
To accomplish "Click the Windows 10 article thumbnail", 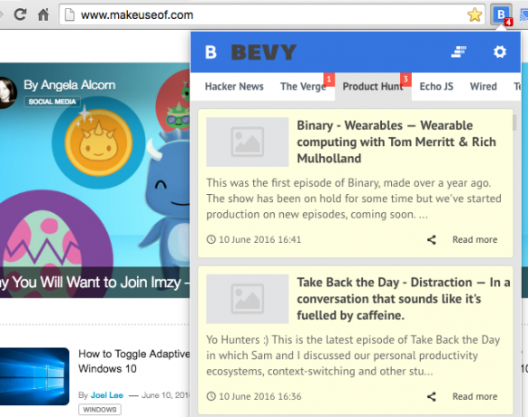I will (34, 376).
